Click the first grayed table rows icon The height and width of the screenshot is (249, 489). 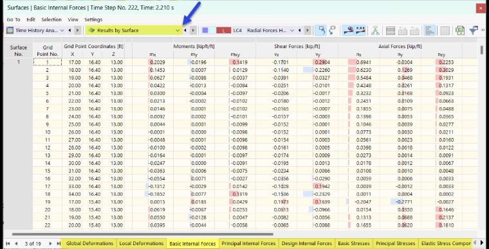click(x=391, y=30)
